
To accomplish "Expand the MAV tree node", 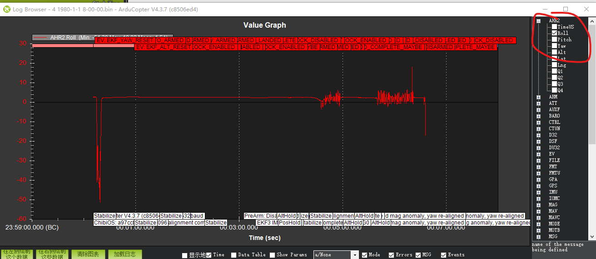I will point(538,211).
